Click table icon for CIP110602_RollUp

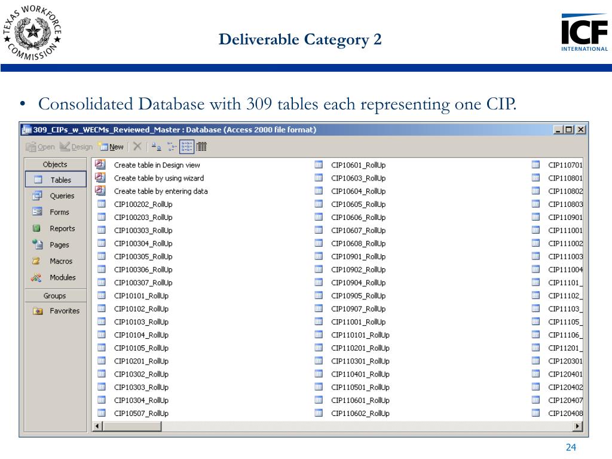coord(319,412)
